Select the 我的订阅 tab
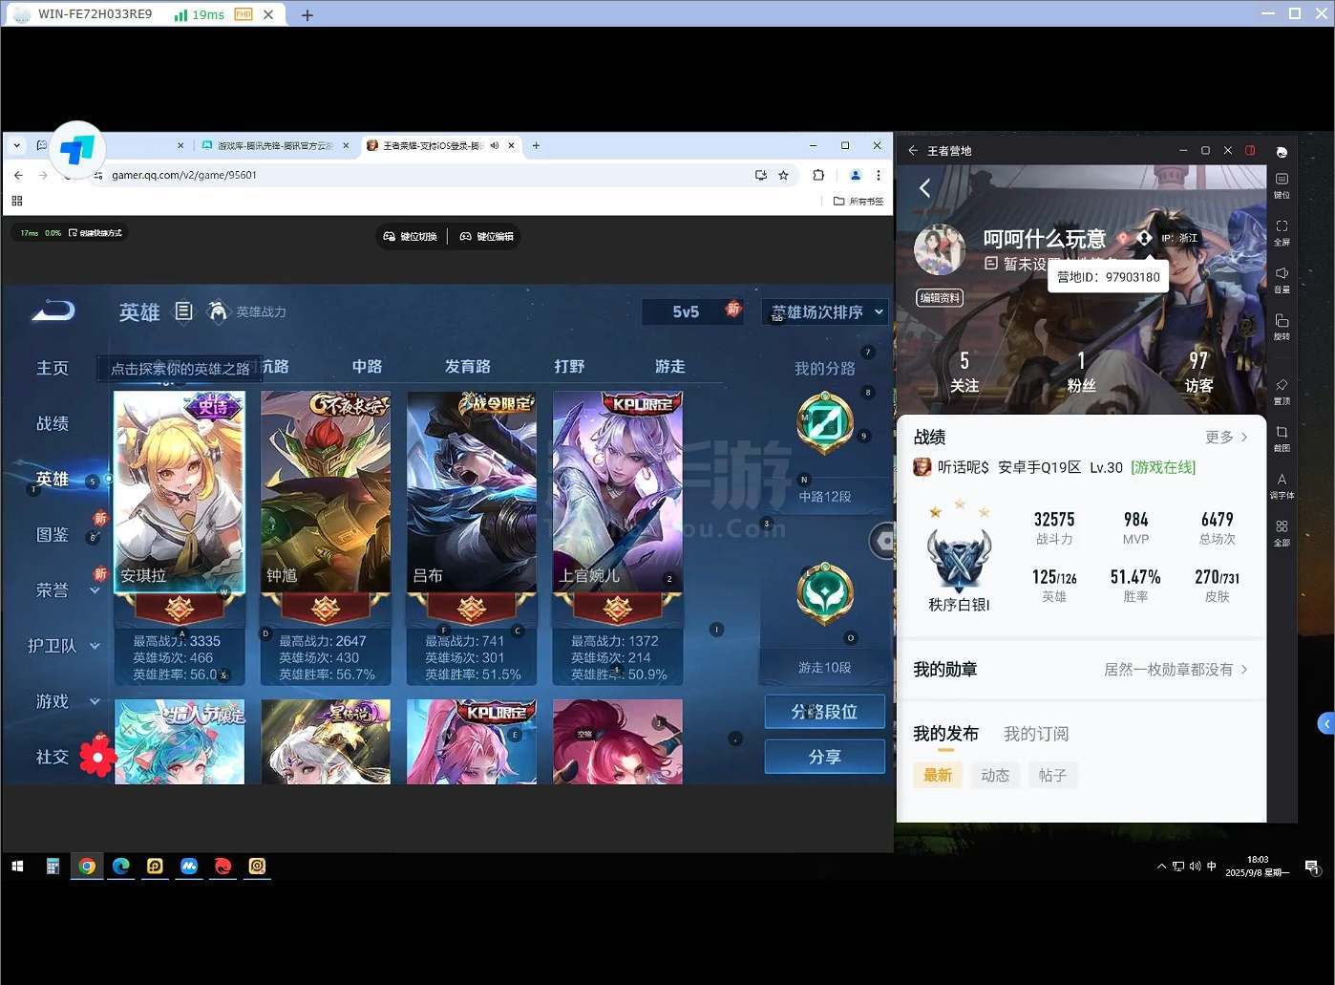The height and width of the screenshot is (985, 1335). (1035, 734)
